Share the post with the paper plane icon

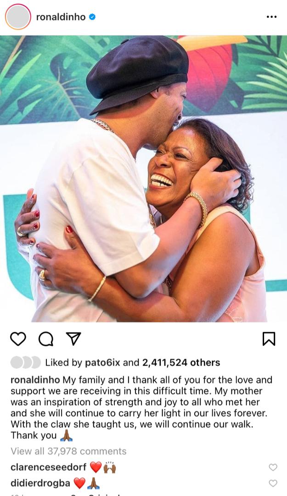(x=74, y=339)
